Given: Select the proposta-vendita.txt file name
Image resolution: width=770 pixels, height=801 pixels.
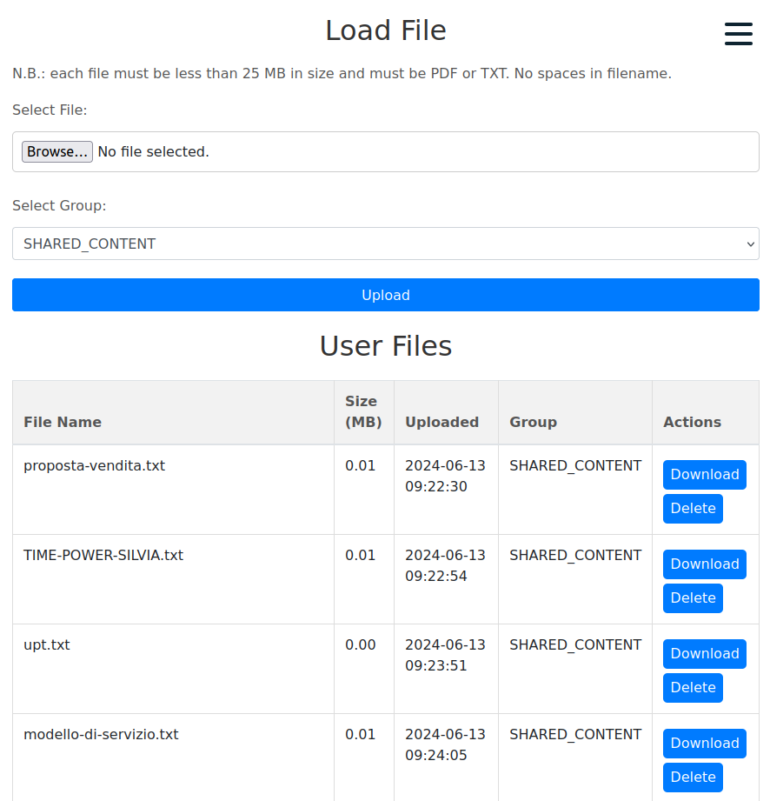Looking at the screenshot, I should tap(95, 466).
